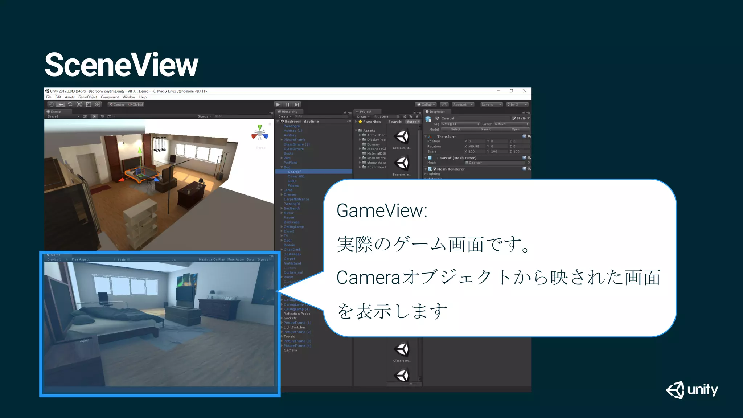Toggle the Cearcaf active checkbox in Inspector
This screenshot has width=743, height=418.
438,118
